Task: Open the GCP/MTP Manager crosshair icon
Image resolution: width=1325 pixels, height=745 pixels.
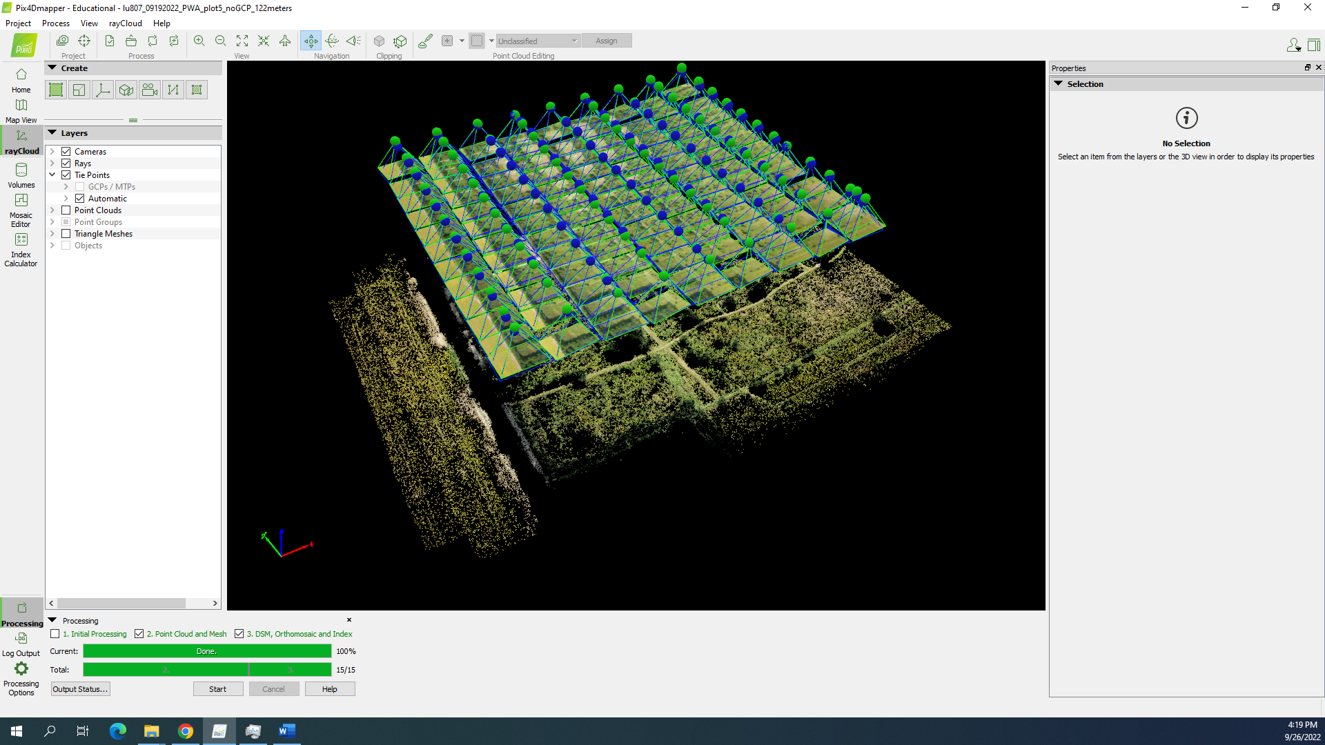Action: pos(84,41)
